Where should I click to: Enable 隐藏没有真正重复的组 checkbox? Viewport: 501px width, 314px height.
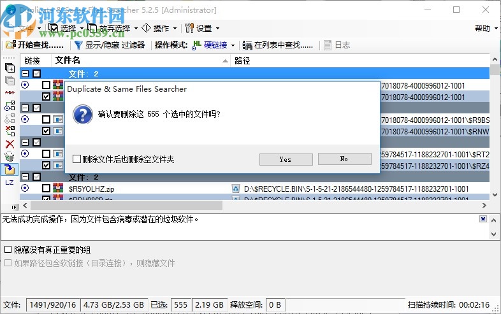pos(8,250)
